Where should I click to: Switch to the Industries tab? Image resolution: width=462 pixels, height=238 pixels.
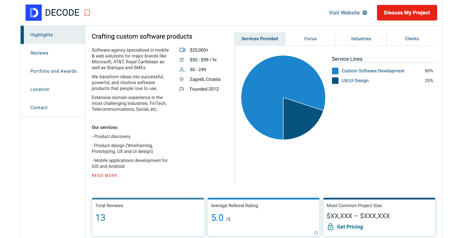click(361, 39)
